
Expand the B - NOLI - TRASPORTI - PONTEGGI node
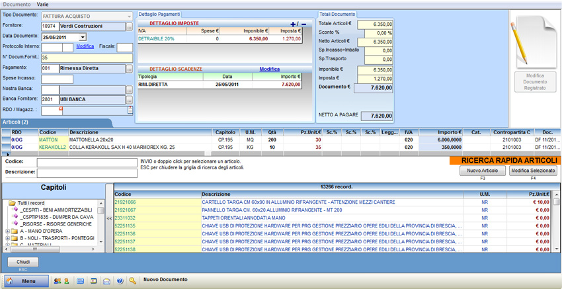tap(7, 238)
